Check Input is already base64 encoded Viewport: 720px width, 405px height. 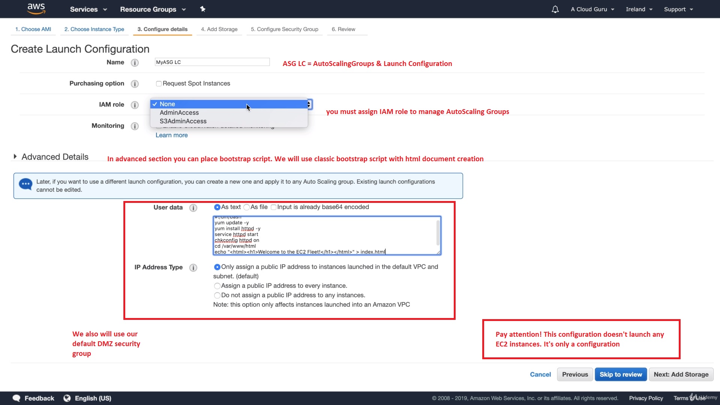coord(273,207)
